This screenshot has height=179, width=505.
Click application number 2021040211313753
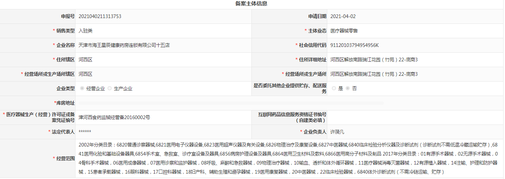coord(100,17)
